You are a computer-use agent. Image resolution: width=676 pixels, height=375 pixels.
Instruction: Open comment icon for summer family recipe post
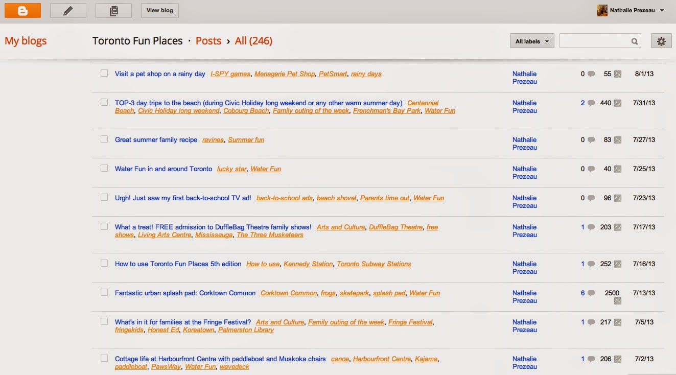[591, 140]
